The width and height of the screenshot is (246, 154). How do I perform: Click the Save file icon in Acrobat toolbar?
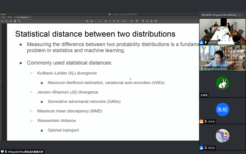point(2,21)
